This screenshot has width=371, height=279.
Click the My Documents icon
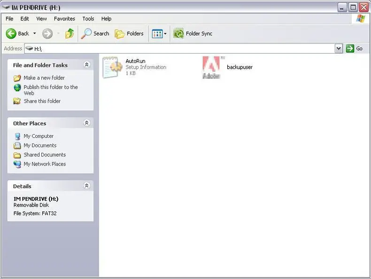tap(17, 145)
